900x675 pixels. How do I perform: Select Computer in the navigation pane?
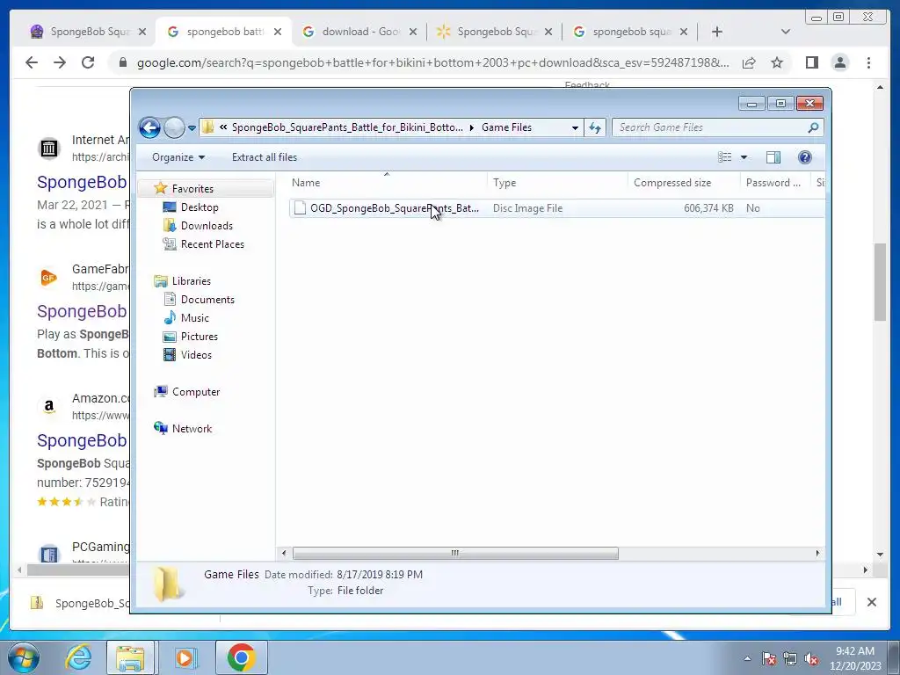point(196,391)
